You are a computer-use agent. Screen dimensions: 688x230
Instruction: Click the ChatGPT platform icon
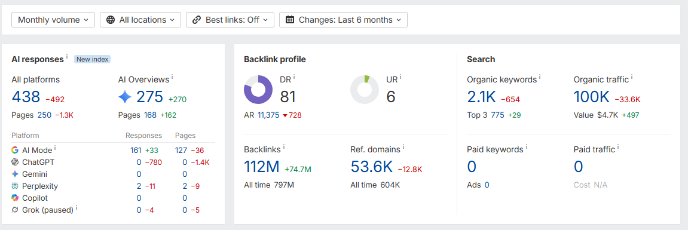(15, 162)
